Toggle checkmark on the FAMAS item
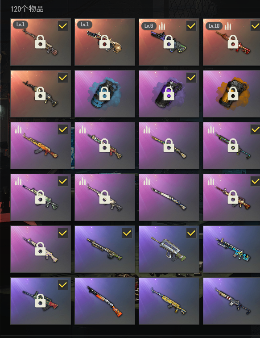260x338 pixels. click(x=191, y=233)
